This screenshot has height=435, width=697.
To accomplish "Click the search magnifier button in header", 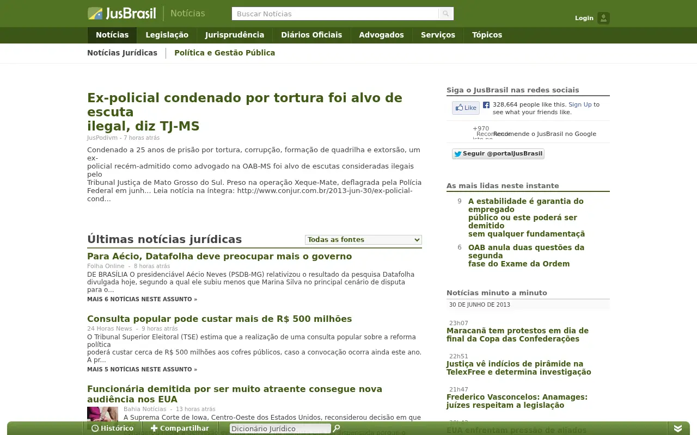I will pos(446,14).
